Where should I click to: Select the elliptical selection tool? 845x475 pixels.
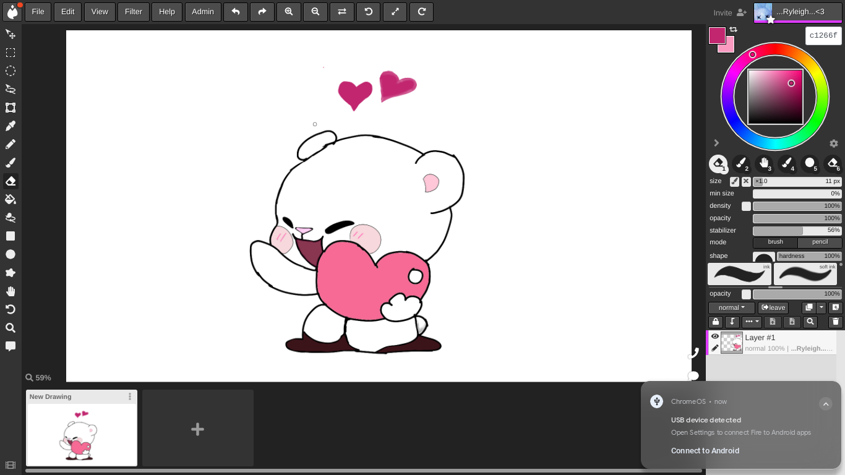[11, 71]
